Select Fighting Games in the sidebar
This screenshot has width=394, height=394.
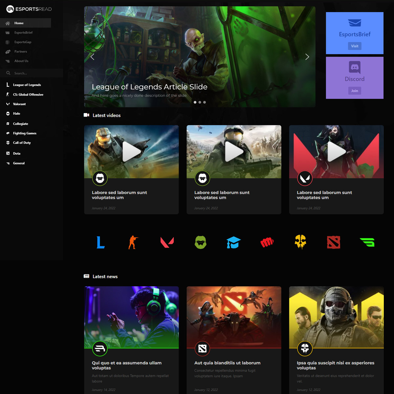click(25, 133)
